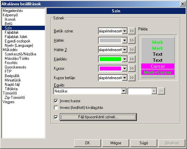Toggle the Inverz kurzor checkbox
Image resolution: width=187 pixels, height=149 pixels.
point(56,101)
